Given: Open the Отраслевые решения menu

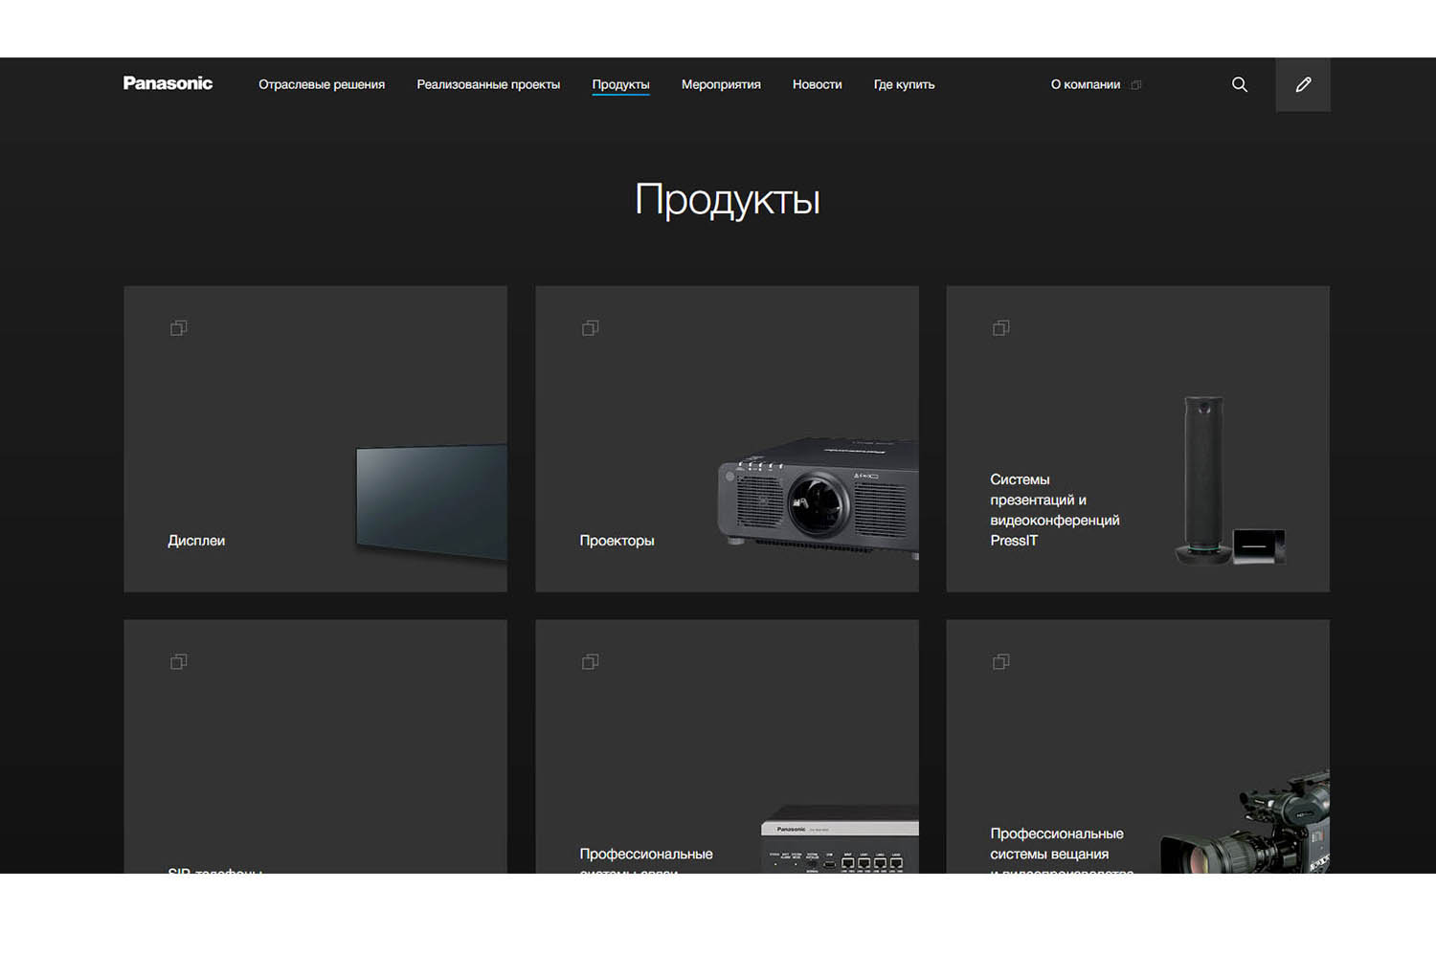Looking at the screenshot, I should coord(321,84).
